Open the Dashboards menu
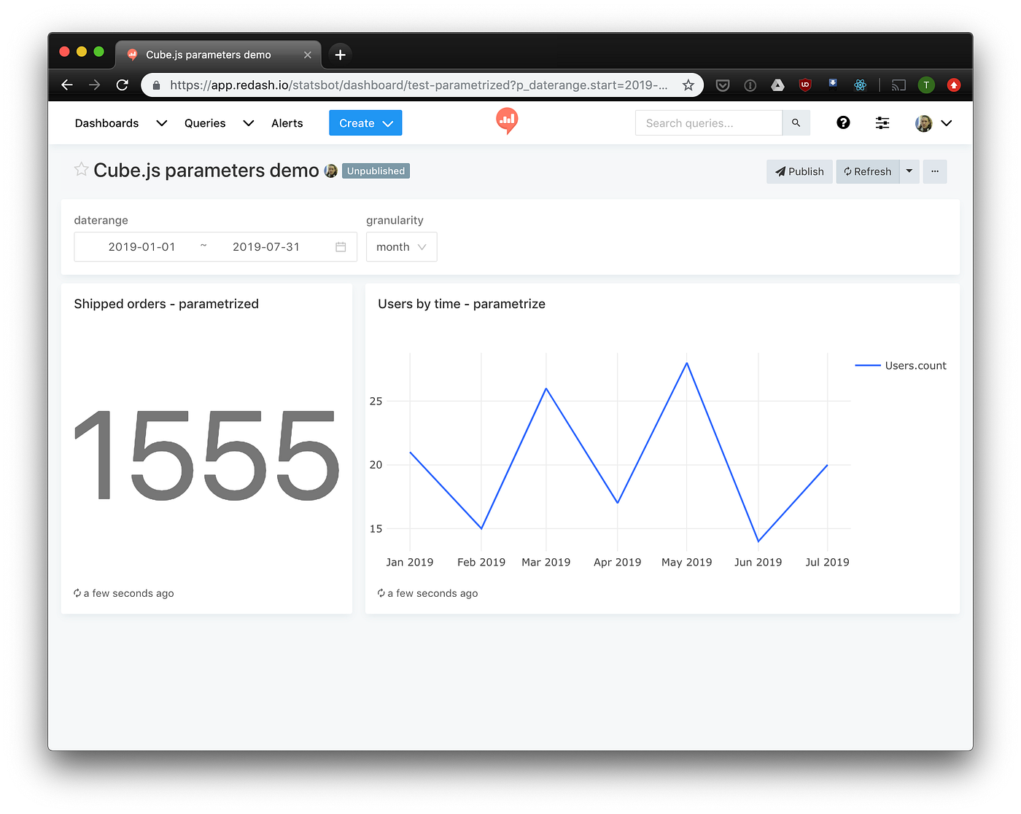This screenshot has height=814, width=1021. tap(106, 122)
